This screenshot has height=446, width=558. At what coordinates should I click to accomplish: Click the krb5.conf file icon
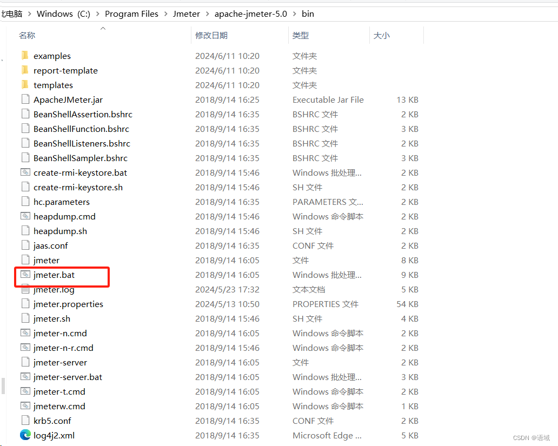[x=25, y=421]
